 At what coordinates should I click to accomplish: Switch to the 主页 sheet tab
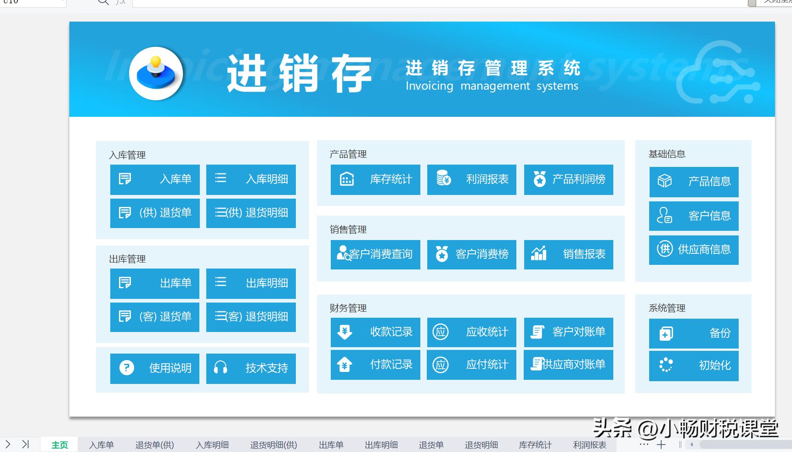[59, 445]
